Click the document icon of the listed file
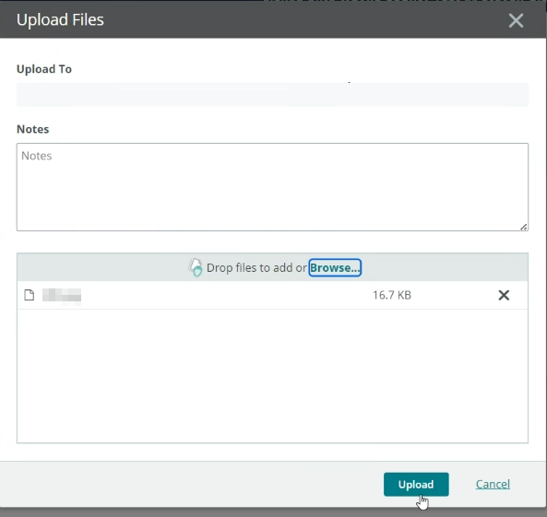Image resolution: width=547 pixels, height=517 pixels. pos(30,295)
